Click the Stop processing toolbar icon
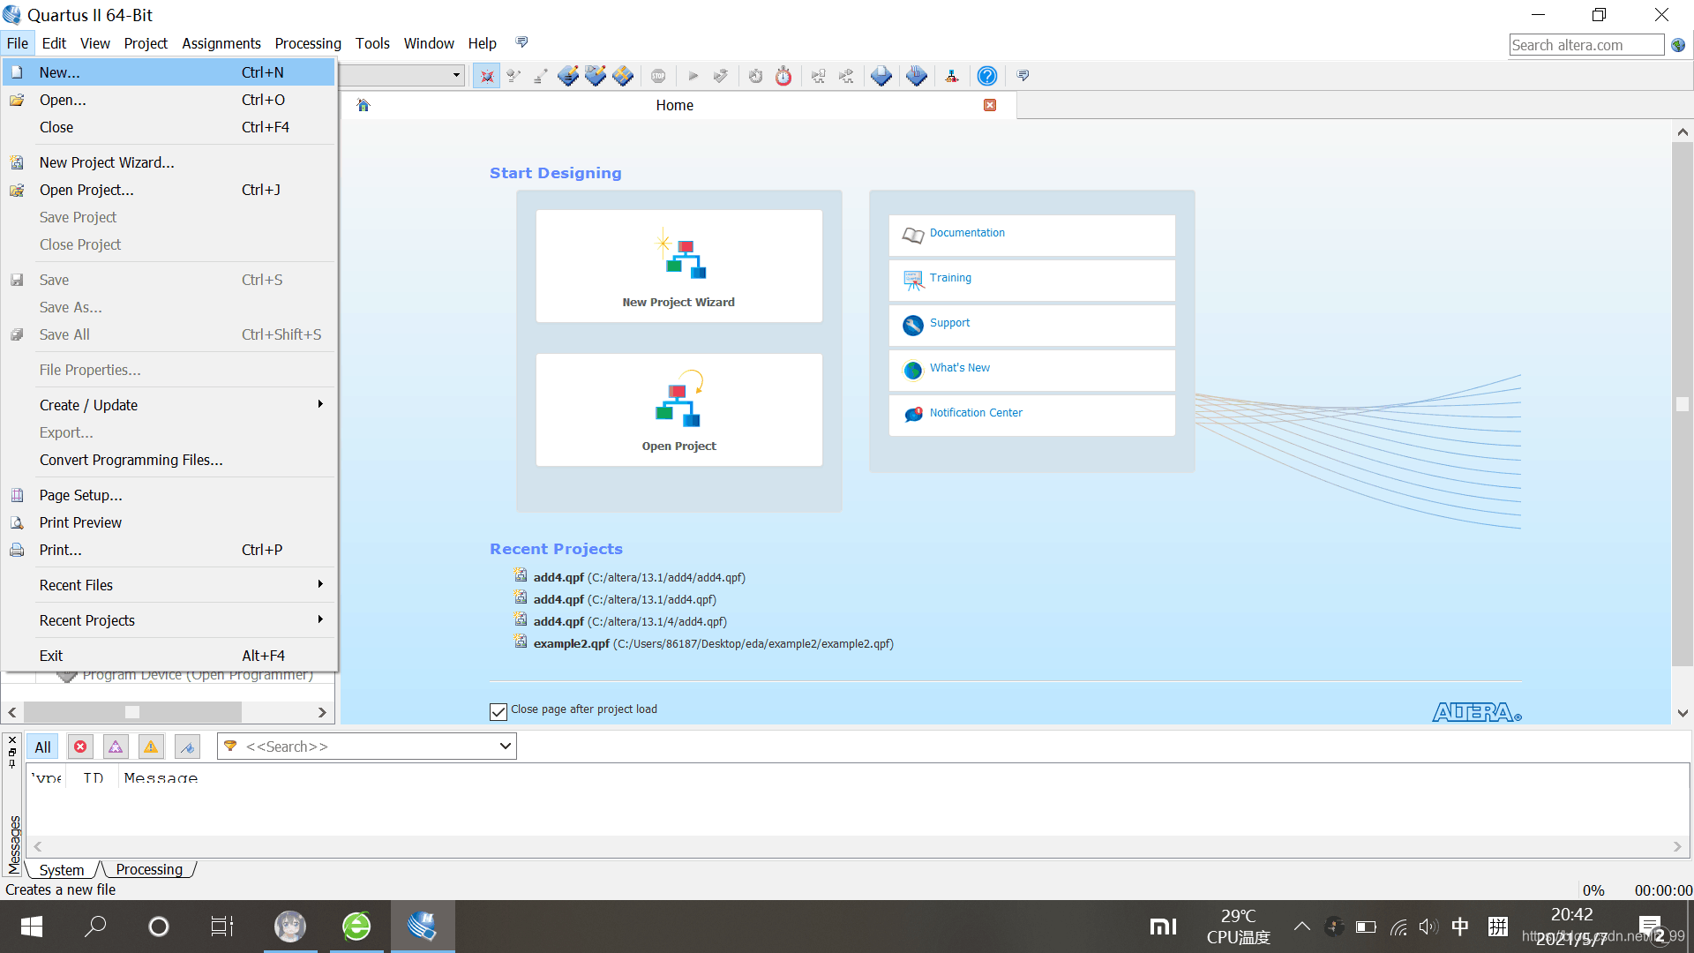 [658, 76]
